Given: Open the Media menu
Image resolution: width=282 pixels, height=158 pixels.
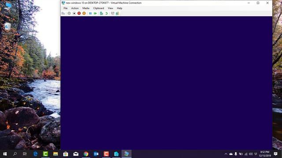Looking at the screenshot, I should pos(86,8).
